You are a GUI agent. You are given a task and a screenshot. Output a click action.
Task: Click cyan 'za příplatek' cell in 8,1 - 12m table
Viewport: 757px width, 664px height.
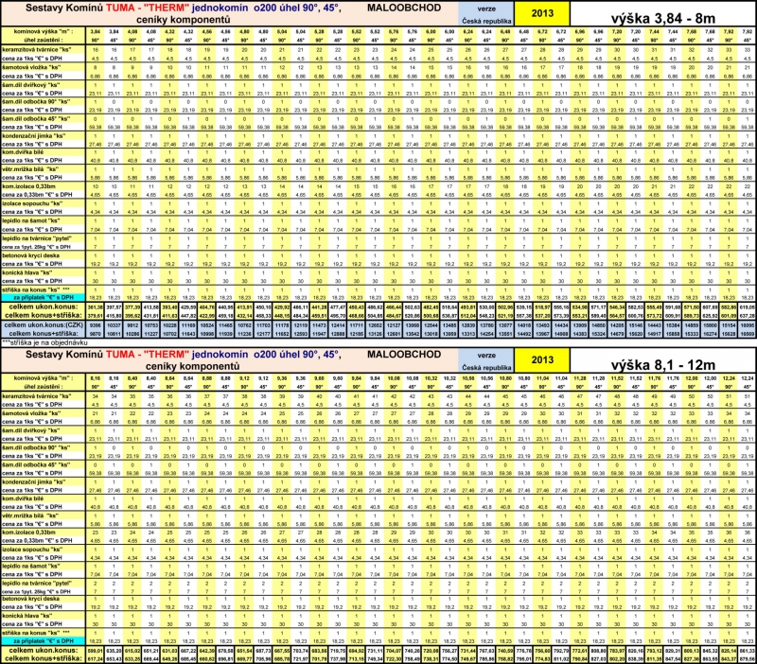tap(44, 641)
